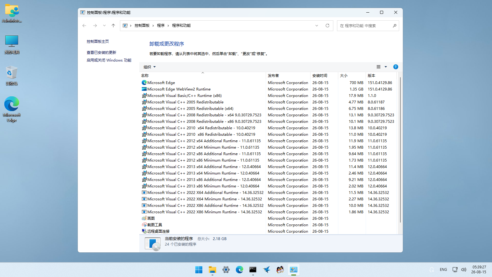492x277 pixels.
Task: Sort list by 发布者 column
Action: coord(288,75)
